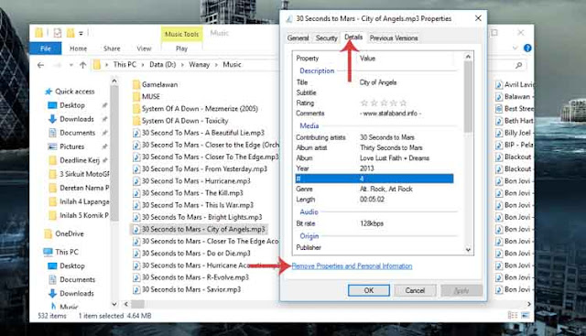This screenshot has height=336, width=586.
Task: Click Cancel in the Properties dialog
Action: pyautogui.click(x=415, y=290)
